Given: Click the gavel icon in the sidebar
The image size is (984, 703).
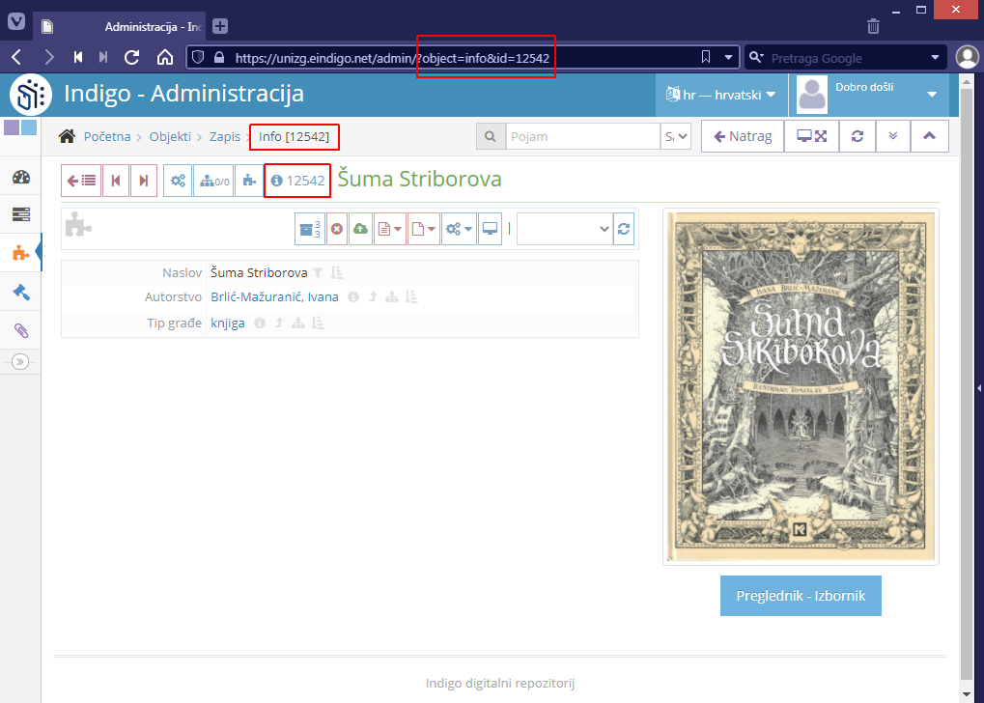Looking at the screenshot, I should (x=19, y=292).
